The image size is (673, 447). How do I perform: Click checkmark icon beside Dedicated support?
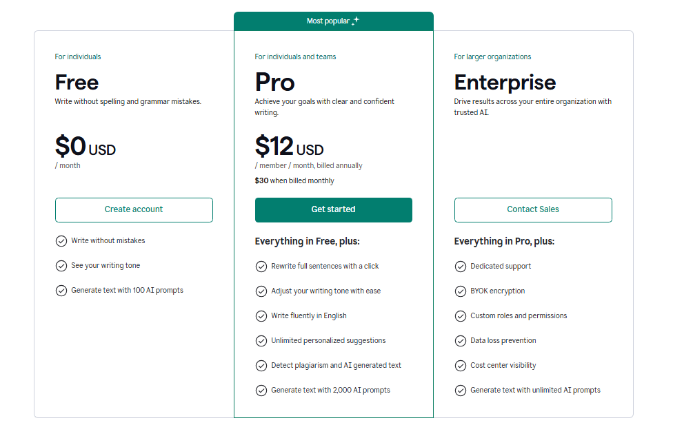click(x=460, y=267)
